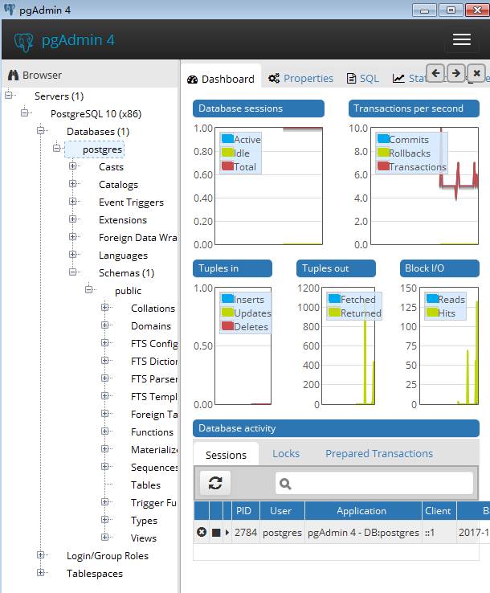This screenshot has width=490, height=593.
Task: Expand the Casts node
Action: [x=72, y=166]
